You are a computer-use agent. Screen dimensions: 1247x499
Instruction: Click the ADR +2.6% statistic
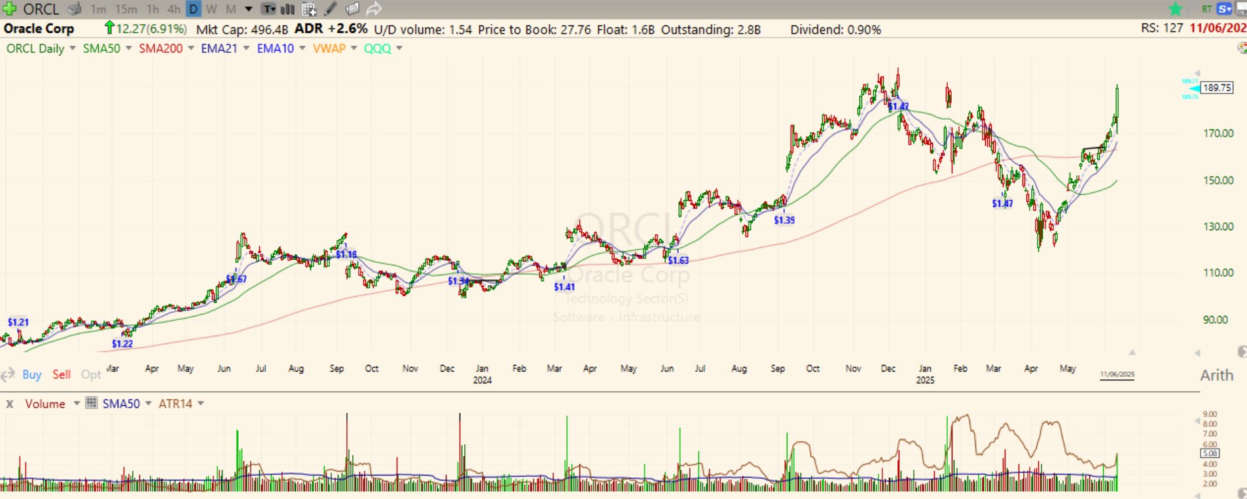331,29
